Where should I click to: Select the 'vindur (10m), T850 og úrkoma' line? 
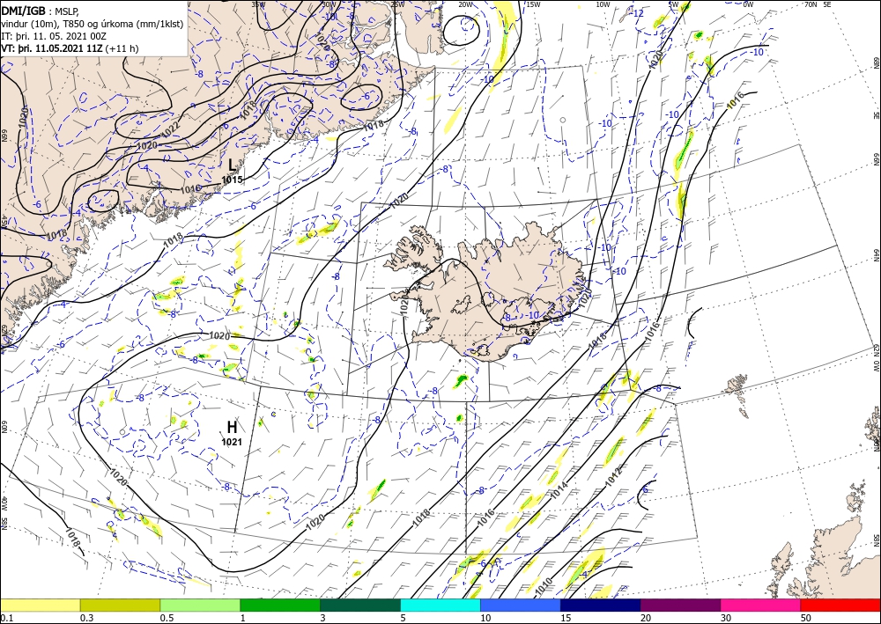point(93,24)
